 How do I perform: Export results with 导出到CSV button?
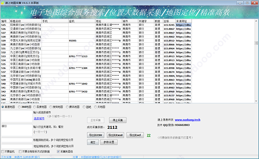click(x=96, y=135)
